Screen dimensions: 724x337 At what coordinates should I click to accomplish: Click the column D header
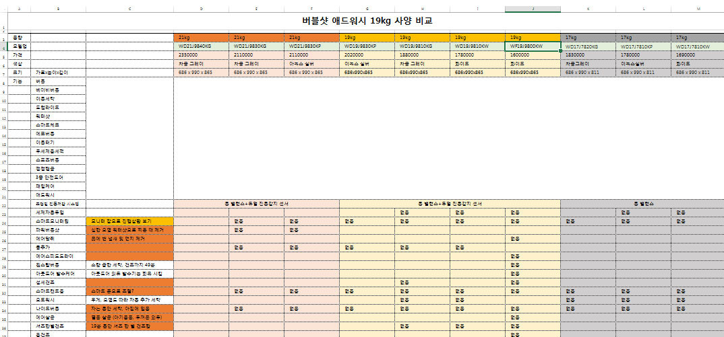[201, 9]
